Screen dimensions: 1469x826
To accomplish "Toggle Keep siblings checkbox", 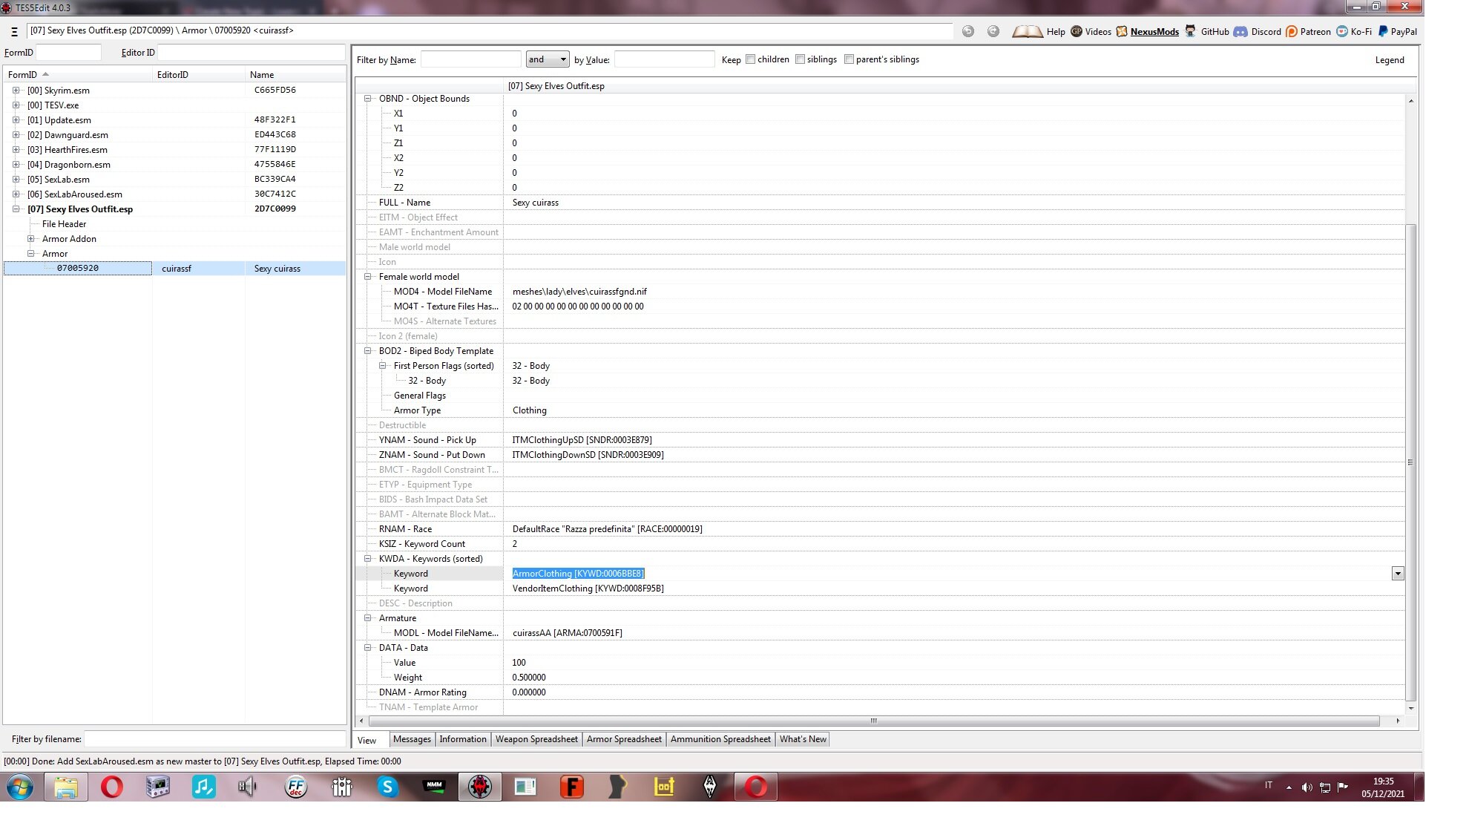I will (x=800, y=59).
